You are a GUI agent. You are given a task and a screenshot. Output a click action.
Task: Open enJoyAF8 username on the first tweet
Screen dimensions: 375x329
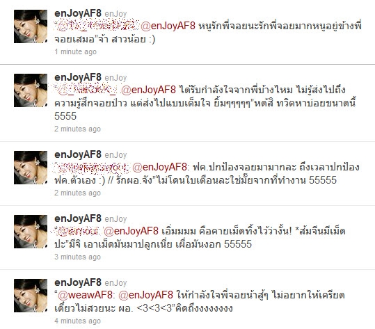coord(78,13)
